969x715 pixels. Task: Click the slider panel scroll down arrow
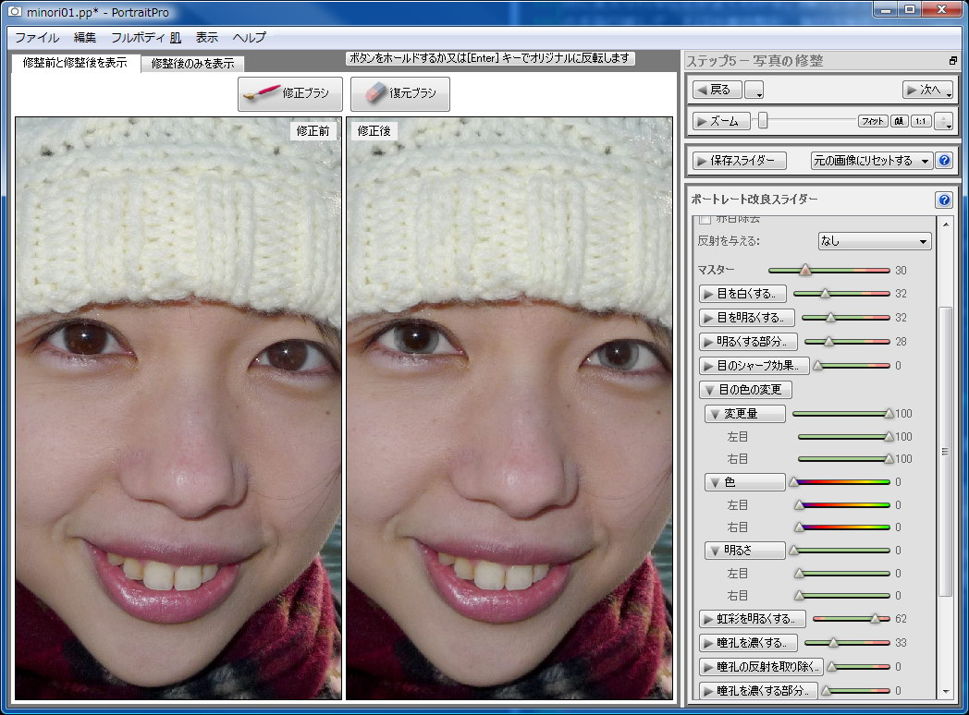[946, 692]
